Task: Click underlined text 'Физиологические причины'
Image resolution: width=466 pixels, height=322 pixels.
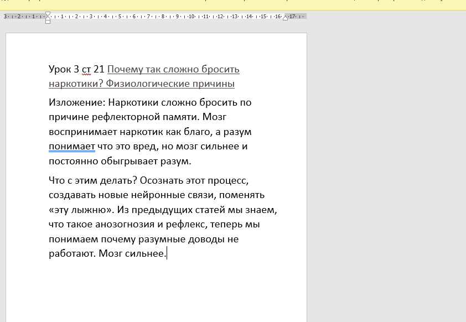Action: (x=170, y=84)
